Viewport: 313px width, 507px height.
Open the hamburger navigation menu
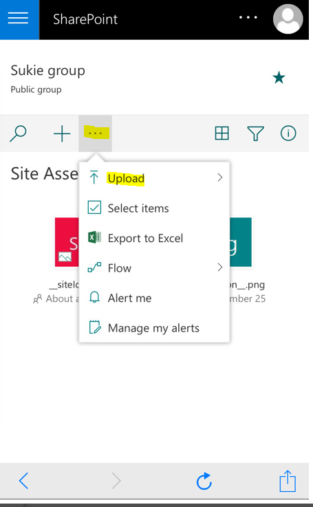point(19,19)
